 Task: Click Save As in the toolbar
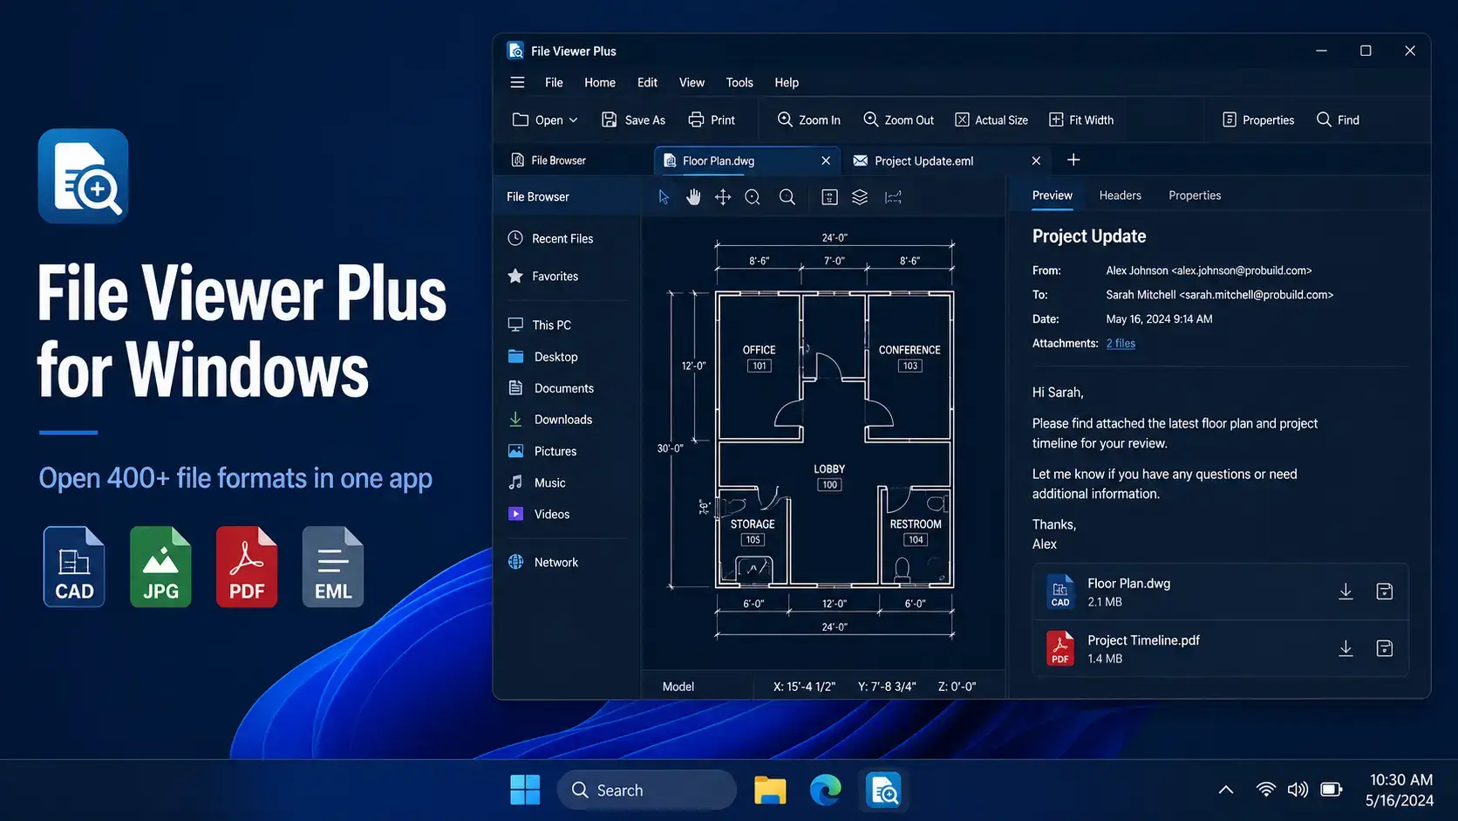(x=634, y=120)
